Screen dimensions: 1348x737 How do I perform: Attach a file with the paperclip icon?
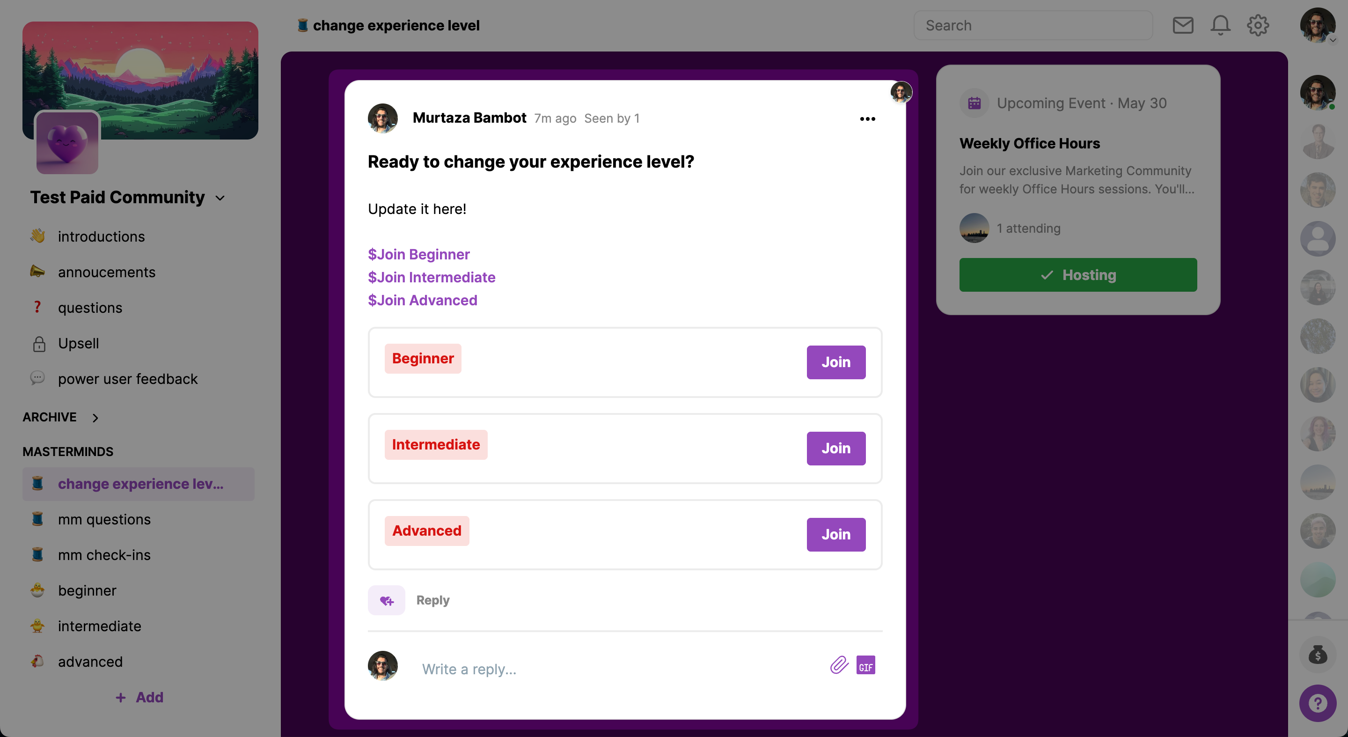pos(839,665)
